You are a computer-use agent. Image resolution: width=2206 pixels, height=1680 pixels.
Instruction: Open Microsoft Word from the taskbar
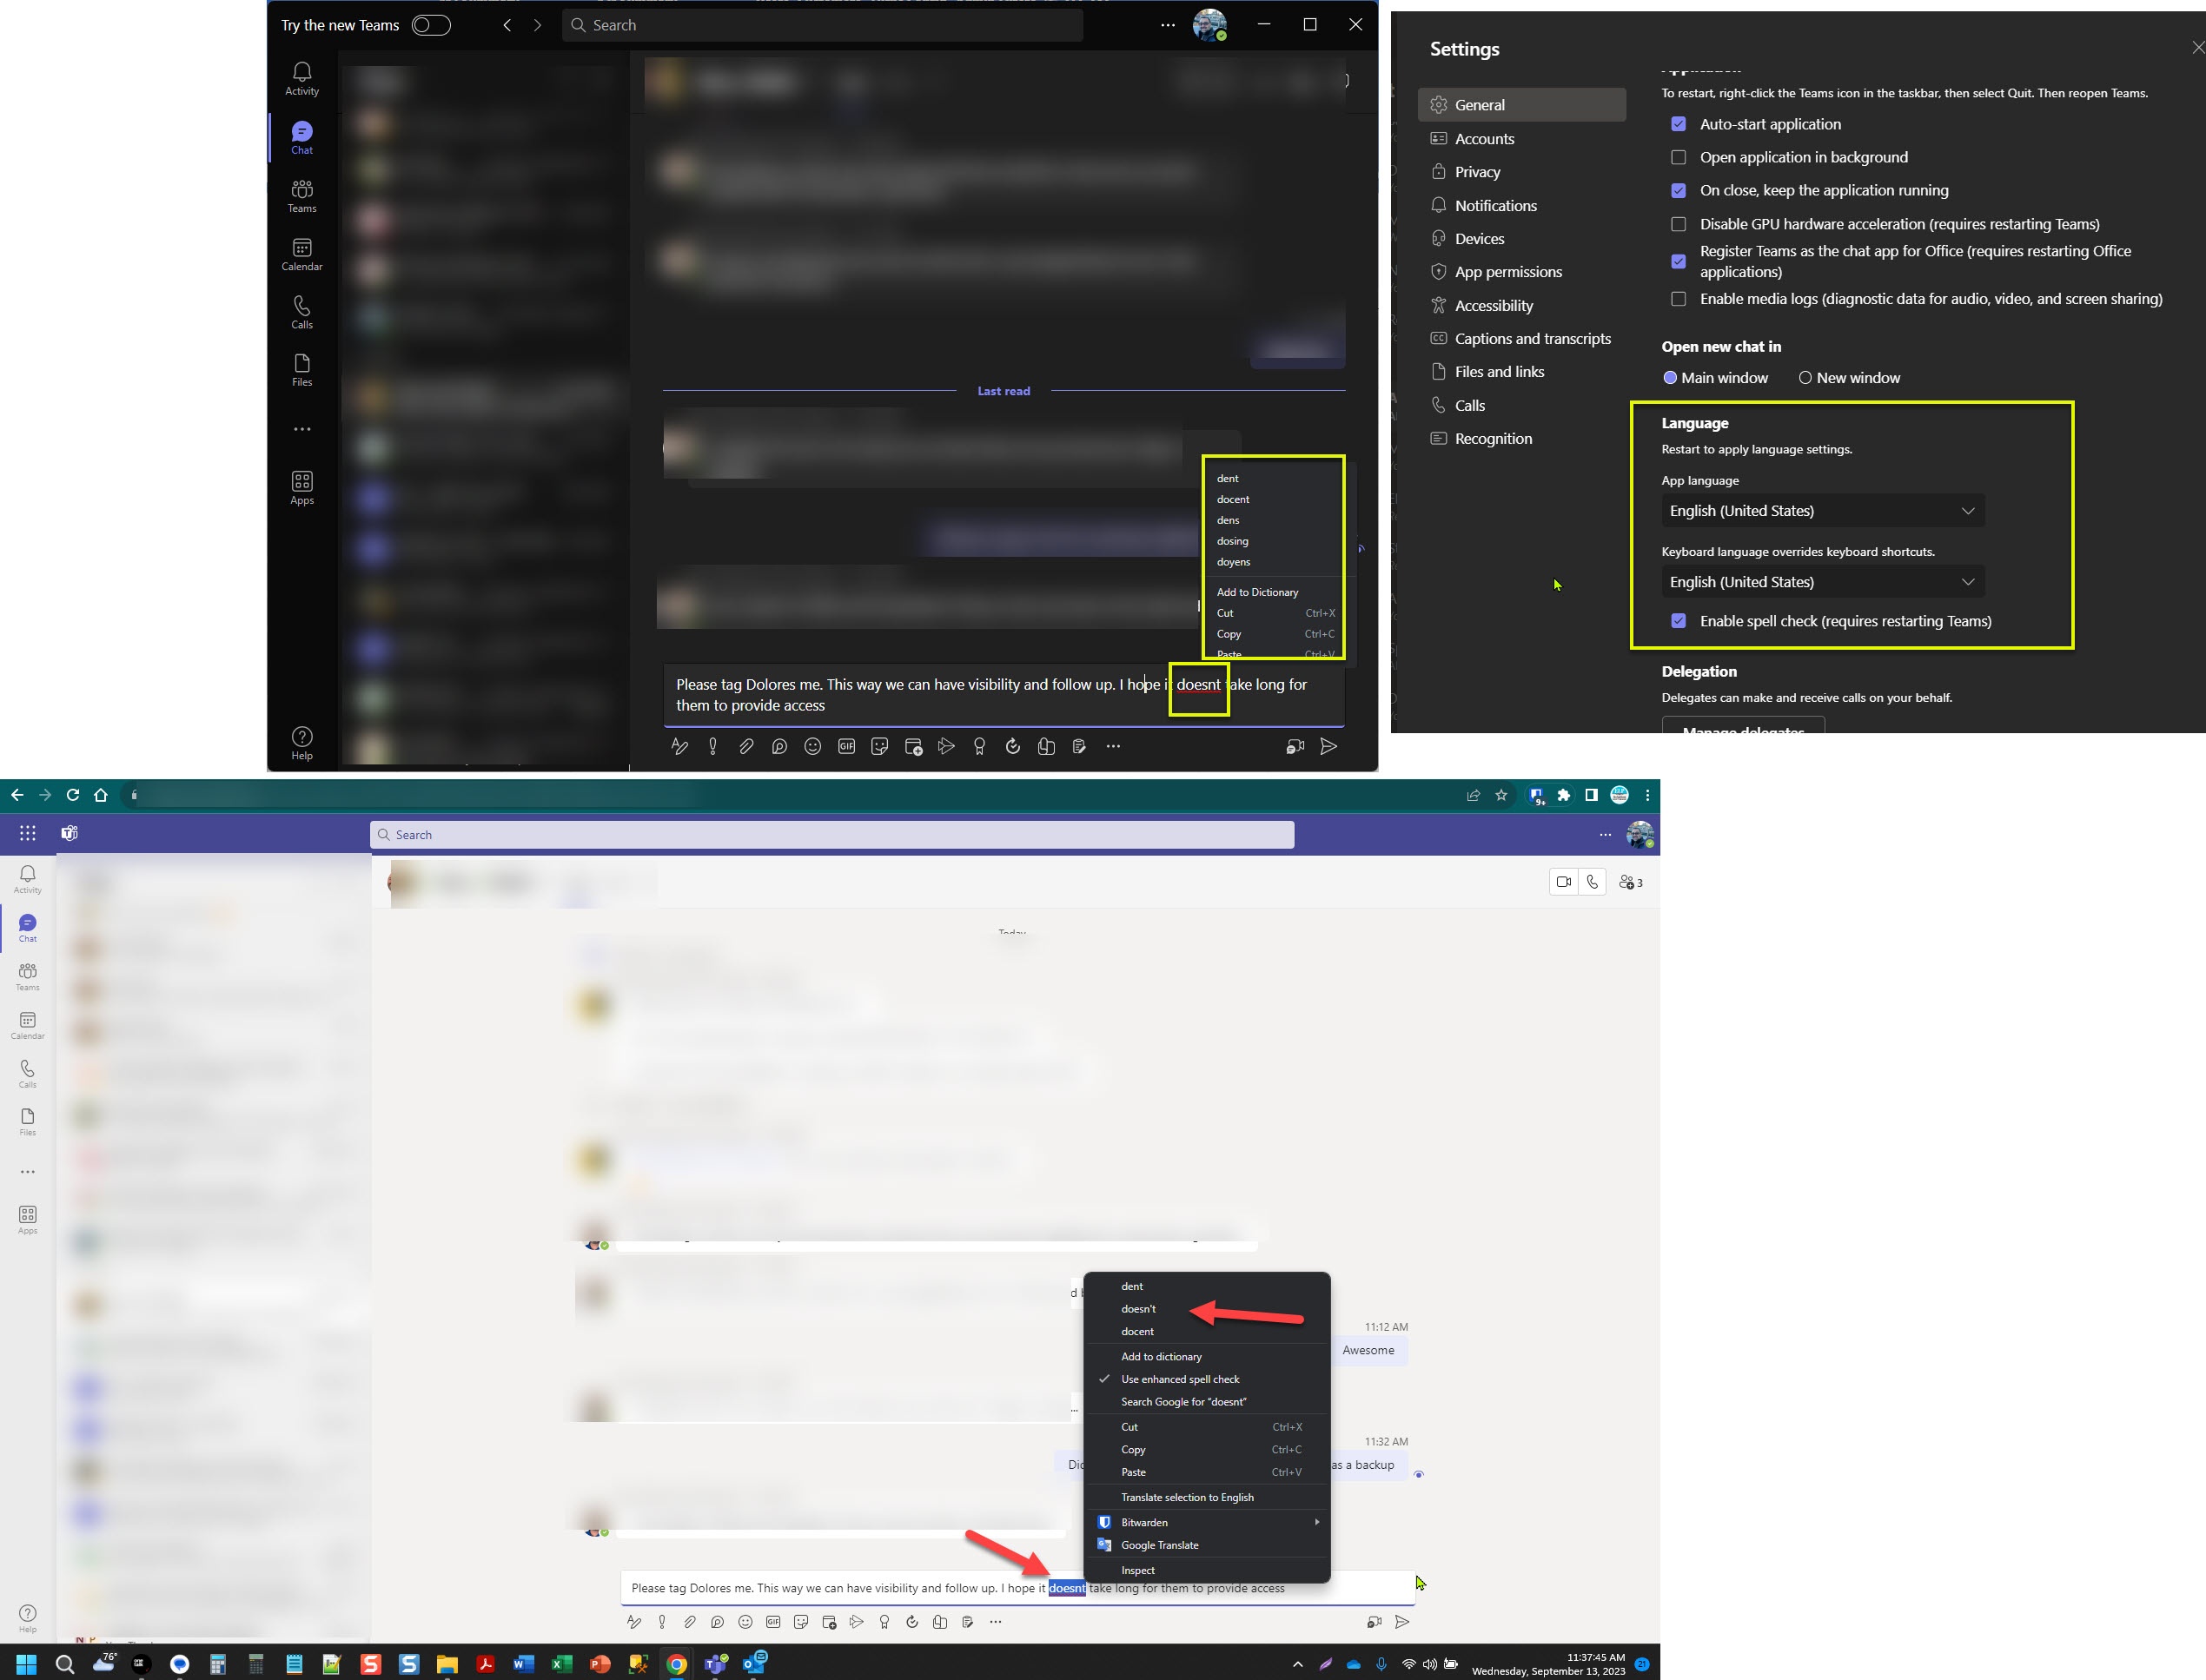523,1664
